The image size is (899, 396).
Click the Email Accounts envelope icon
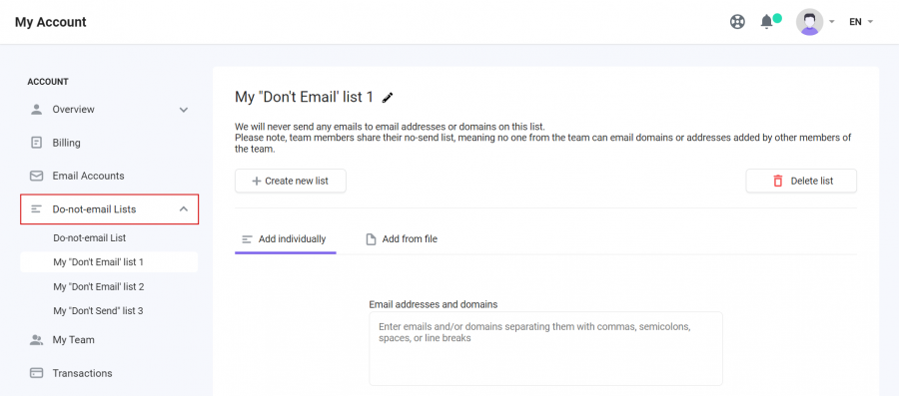36,176
